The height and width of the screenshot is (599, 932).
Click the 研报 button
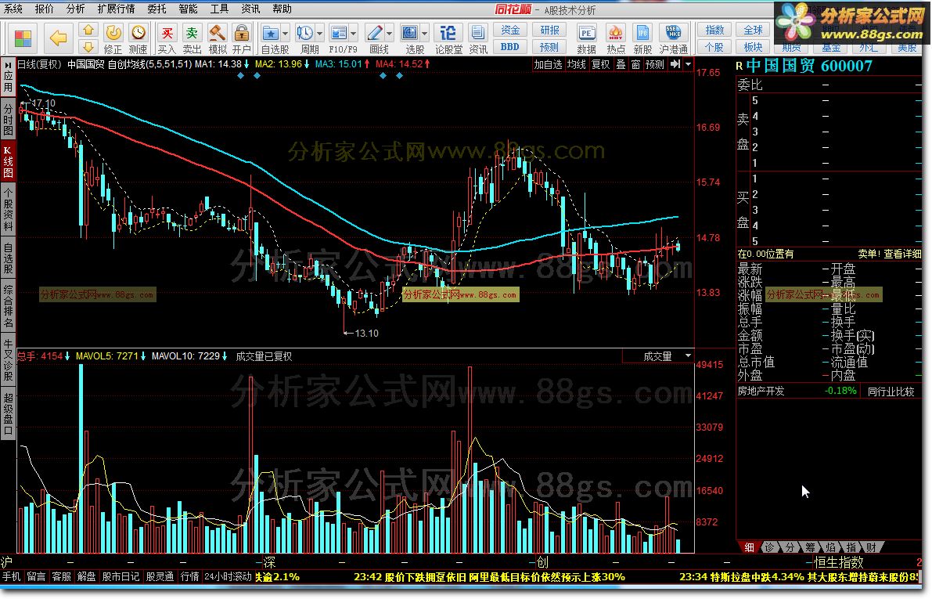tap(549, 30)
